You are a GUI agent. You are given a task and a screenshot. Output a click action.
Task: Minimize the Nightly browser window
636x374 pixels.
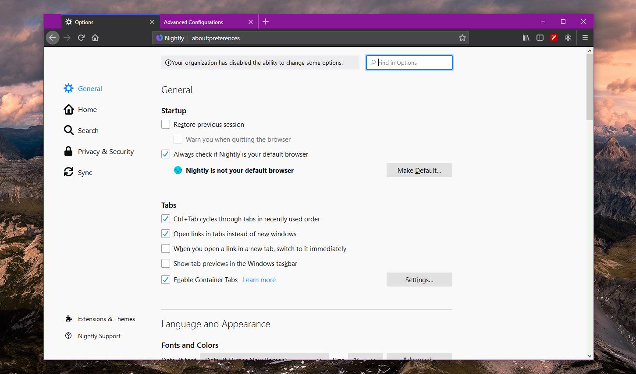coord(543,21)
